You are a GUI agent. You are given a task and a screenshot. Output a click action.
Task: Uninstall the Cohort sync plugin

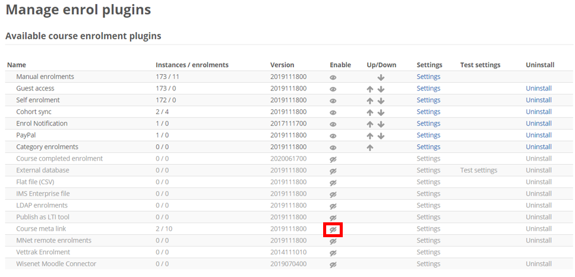click(x=539, y=112)
